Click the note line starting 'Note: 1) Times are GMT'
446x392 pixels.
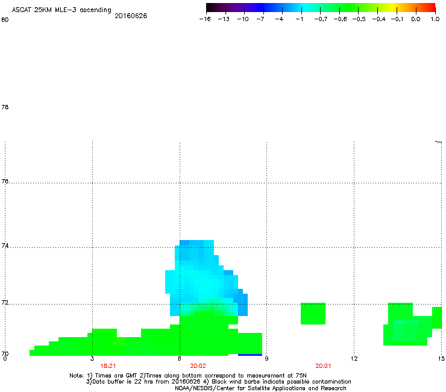pyautogui.click(x=188, y=376)
